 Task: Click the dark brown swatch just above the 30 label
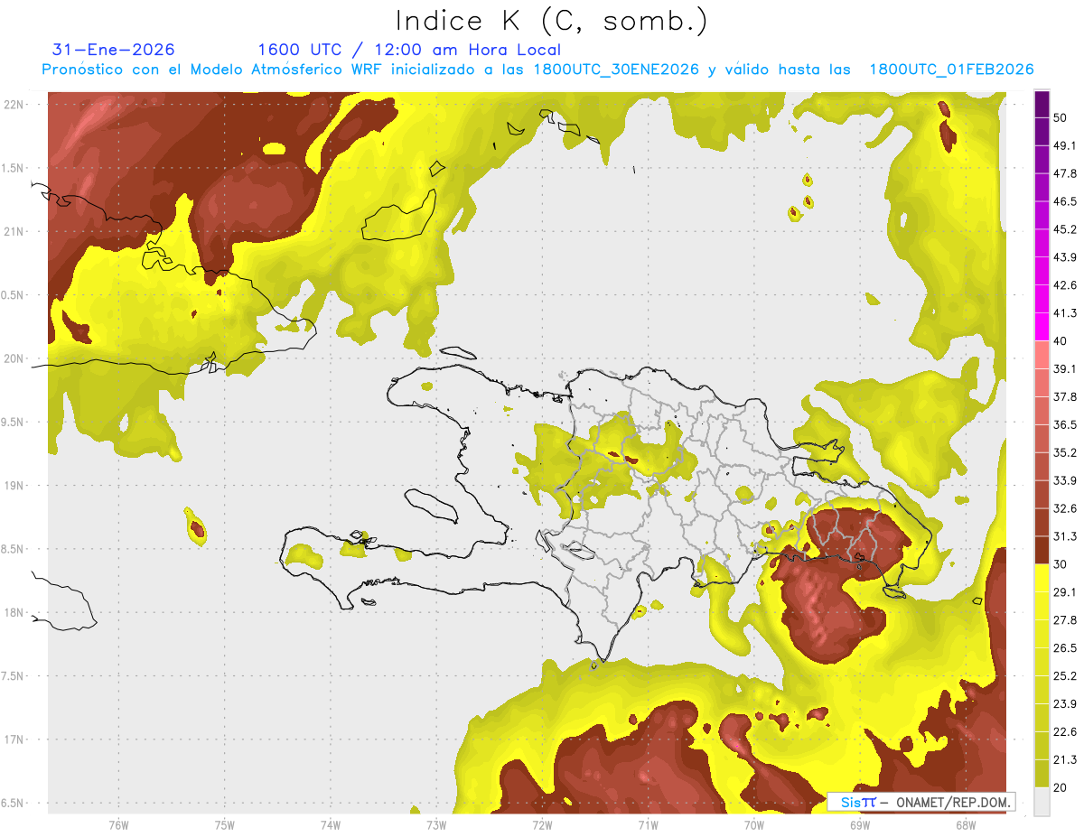(x=1042, y=550)
